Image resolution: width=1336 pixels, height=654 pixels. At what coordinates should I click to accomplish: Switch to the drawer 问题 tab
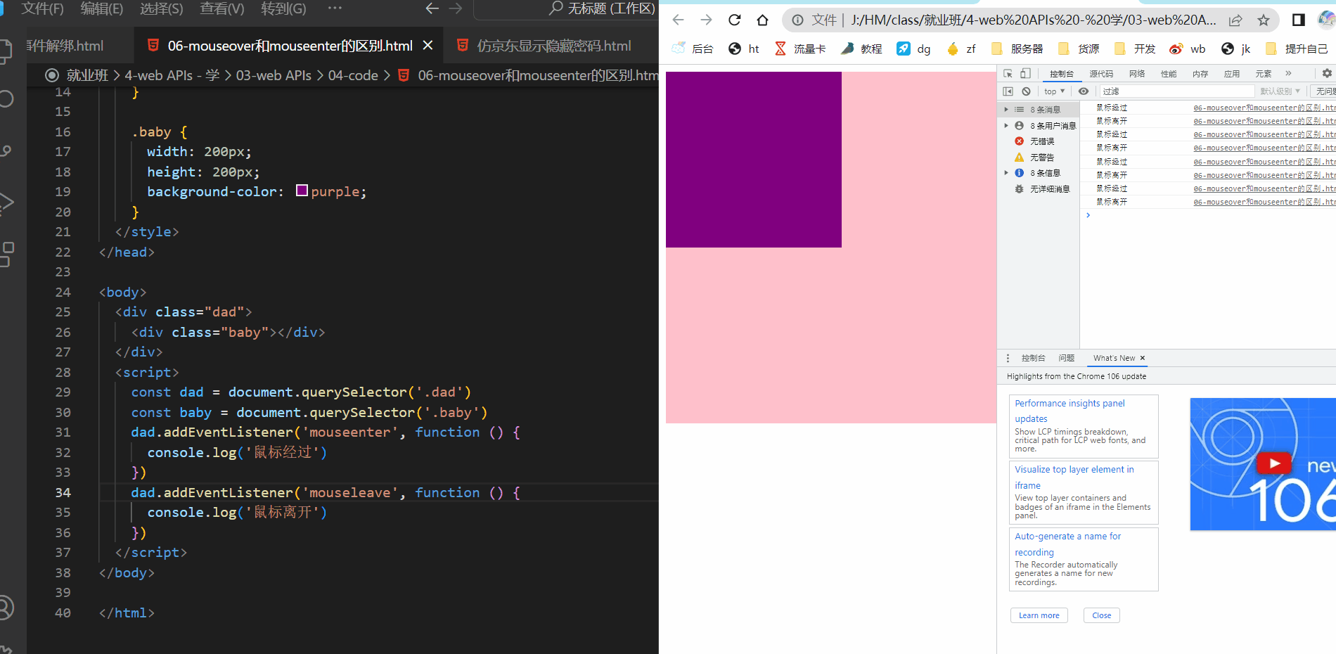coord(1067,358)
